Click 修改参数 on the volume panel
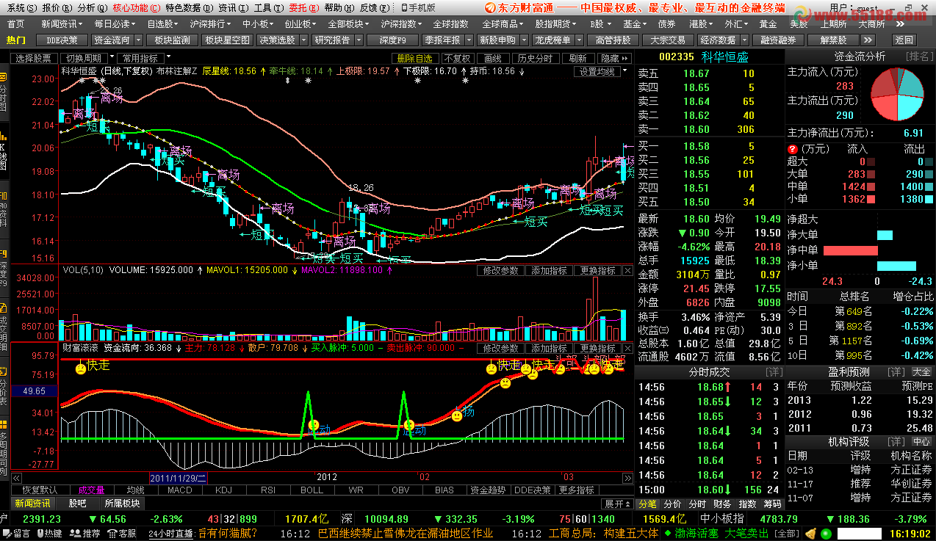Image resolution: width=936 pixels, height=541 pixels. (x=499, y=271)
